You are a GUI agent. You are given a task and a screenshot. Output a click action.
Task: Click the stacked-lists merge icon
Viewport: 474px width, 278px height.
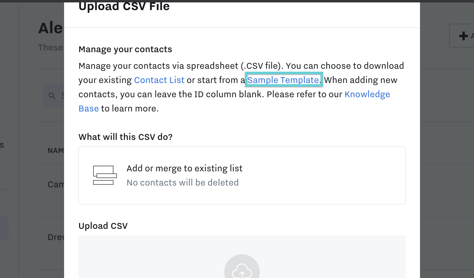105,175
